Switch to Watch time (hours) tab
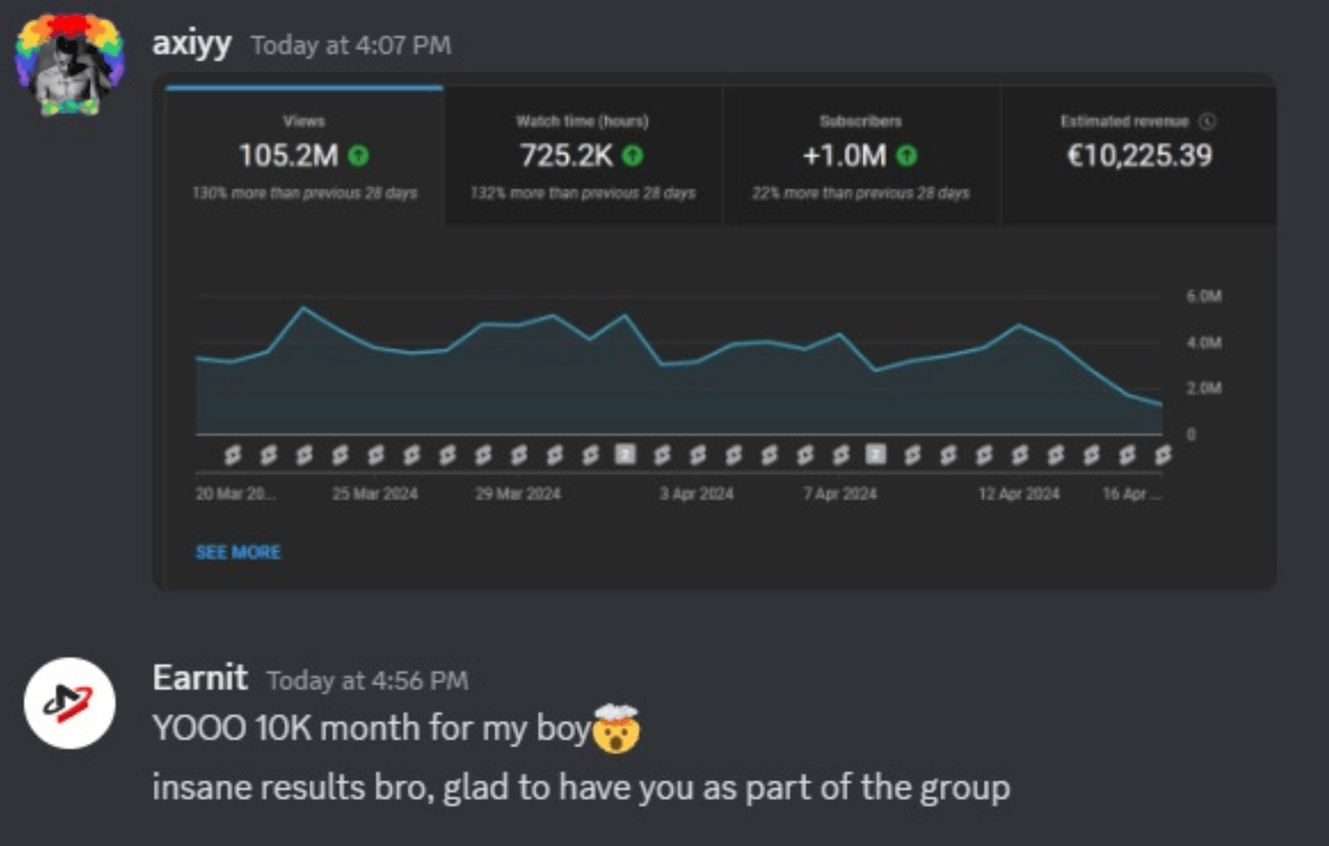This screenshot has height=846, width=1329. [x=582, y=155]
